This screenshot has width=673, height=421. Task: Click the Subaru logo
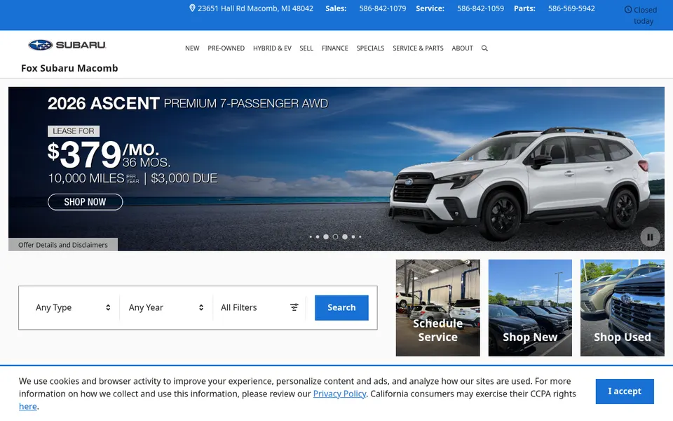(x=67, y=45)
